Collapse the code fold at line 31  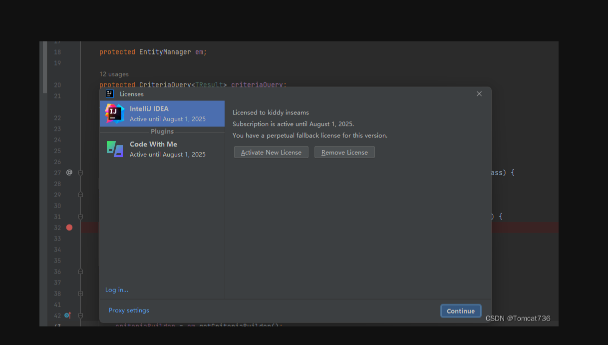pyautogui.click(x=80, y=217)
